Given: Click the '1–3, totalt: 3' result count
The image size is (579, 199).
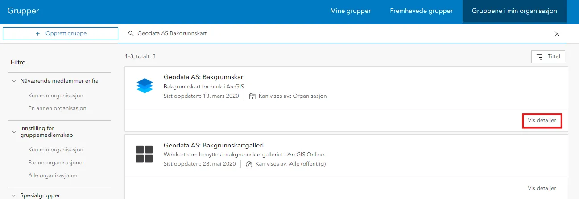Looking at the screenshot, I should (140, 56).
